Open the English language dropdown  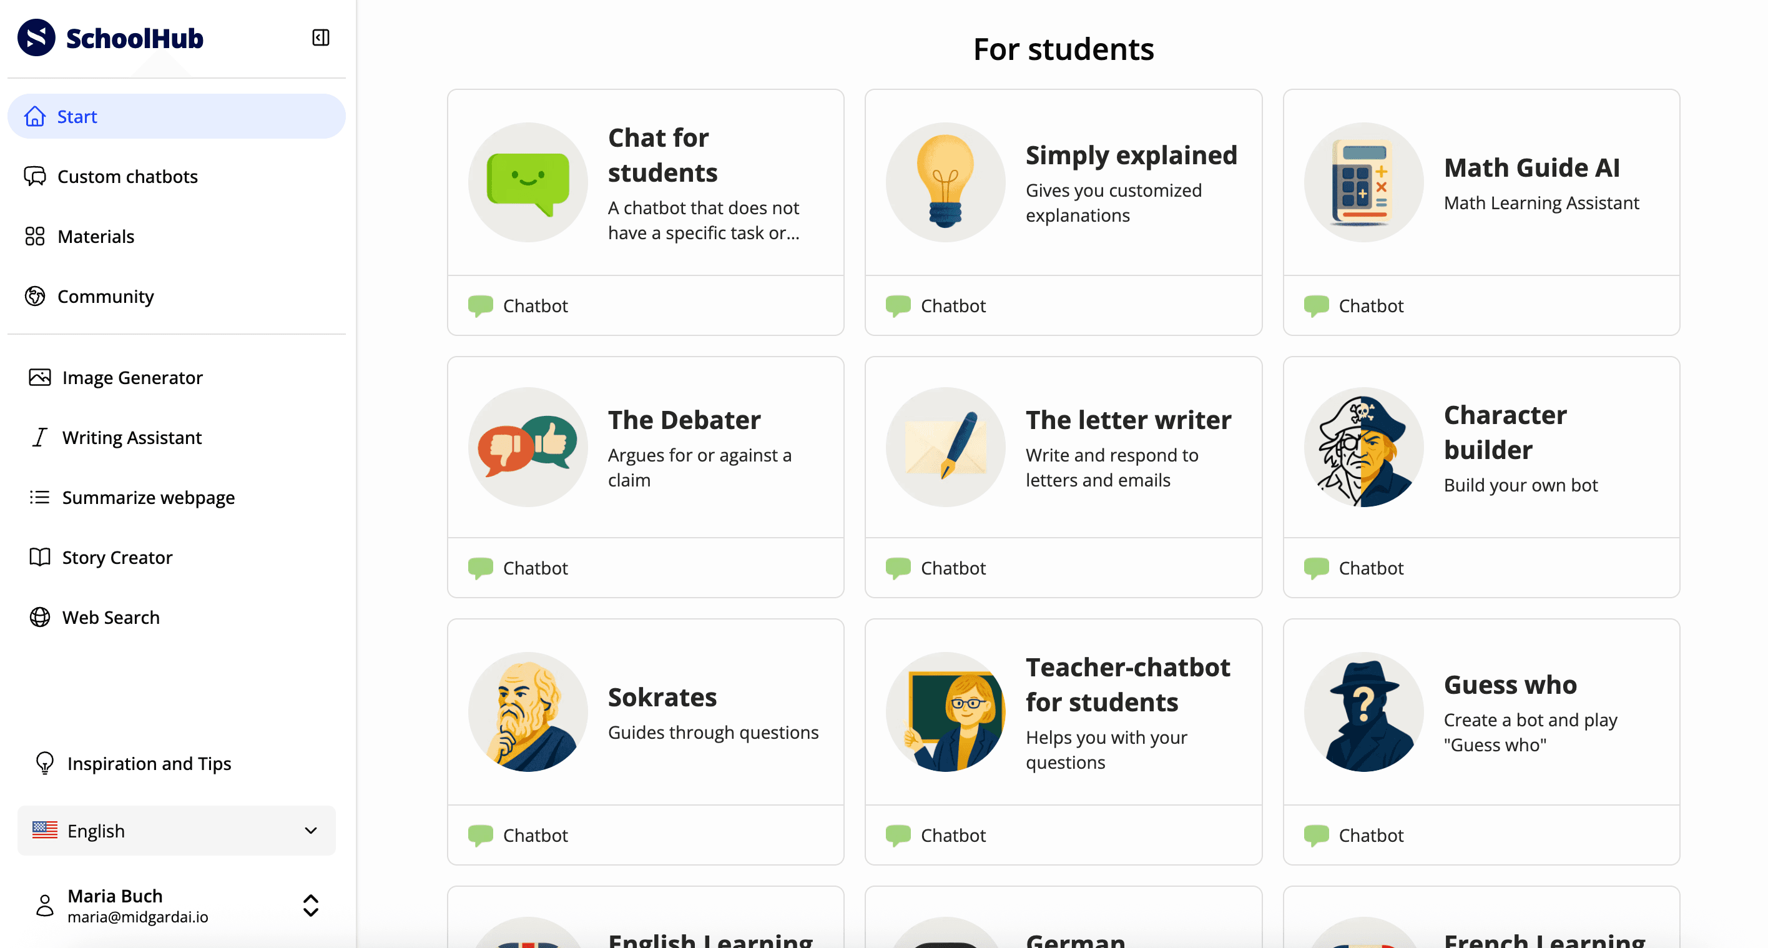pyautogui.click(x=175, y=830)
